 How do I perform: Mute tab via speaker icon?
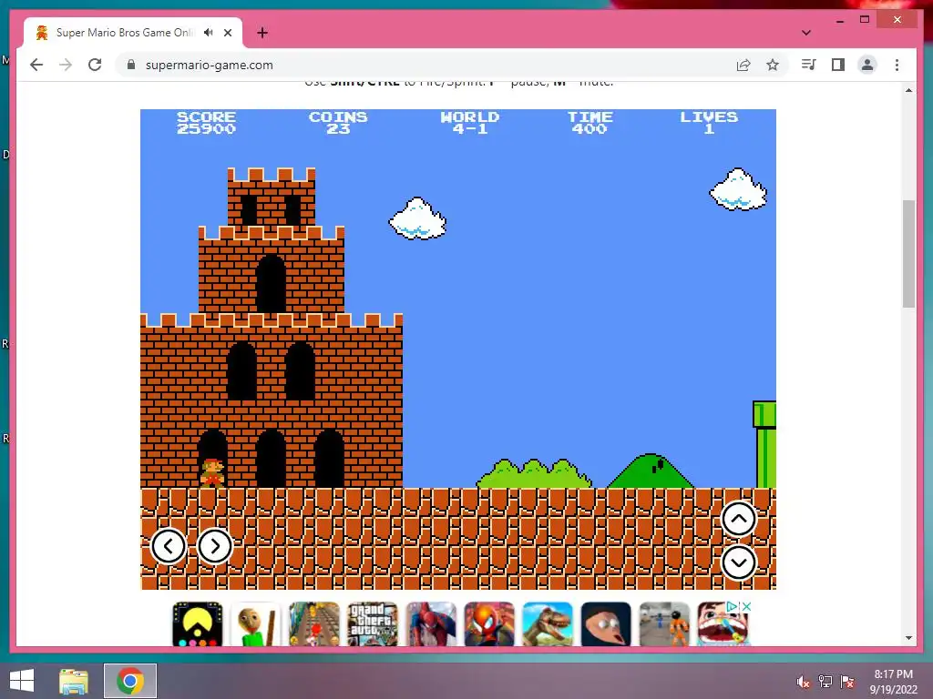click(x=208, y=32)
